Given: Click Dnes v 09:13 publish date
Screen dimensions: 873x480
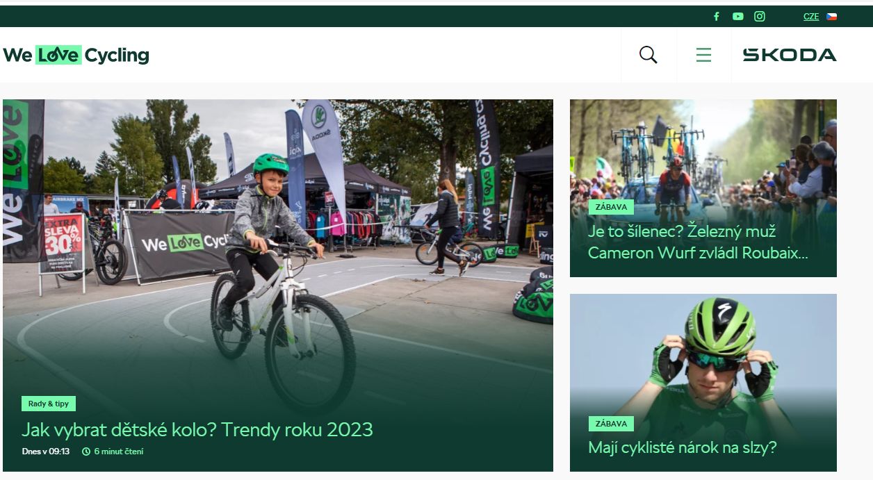Looking at the screenshot, I should [x=46, y=452].
